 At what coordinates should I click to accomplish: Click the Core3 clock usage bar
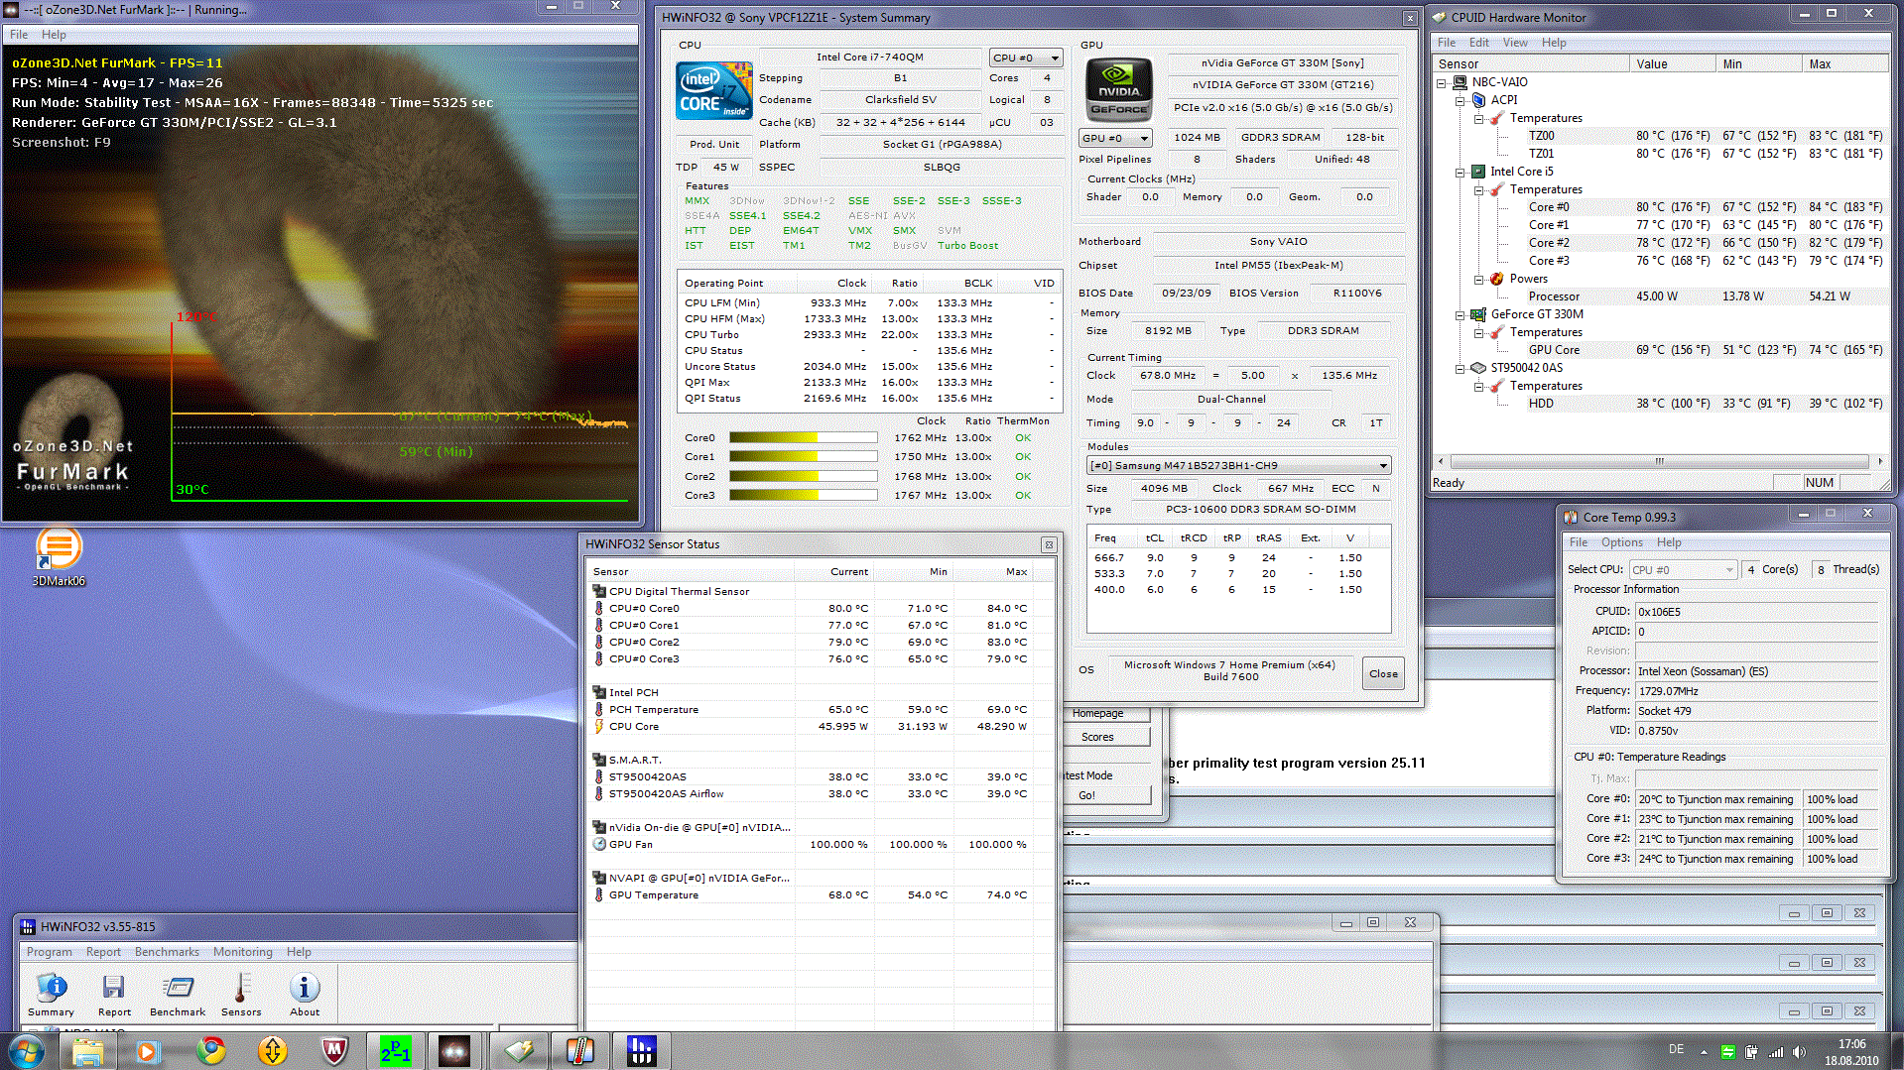click(803, 495)
